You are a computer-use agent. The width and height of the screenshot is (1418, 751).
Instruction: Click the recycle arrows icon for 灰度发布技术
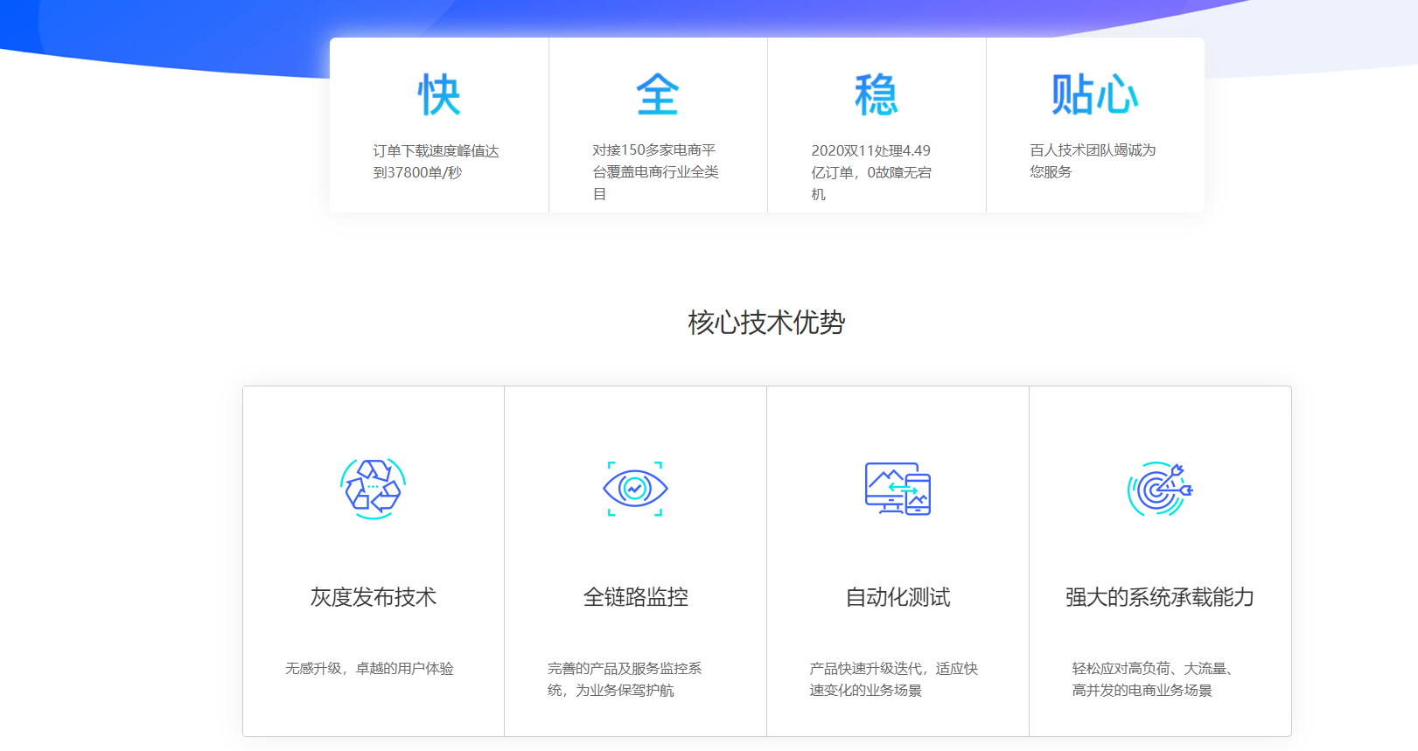pyautogui.click(x=373, y=489)
